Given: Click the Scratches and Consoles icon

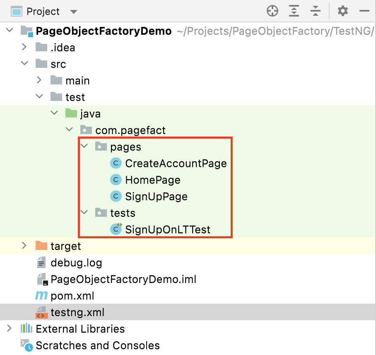Looking at the screenshot, I should [26, 345].
